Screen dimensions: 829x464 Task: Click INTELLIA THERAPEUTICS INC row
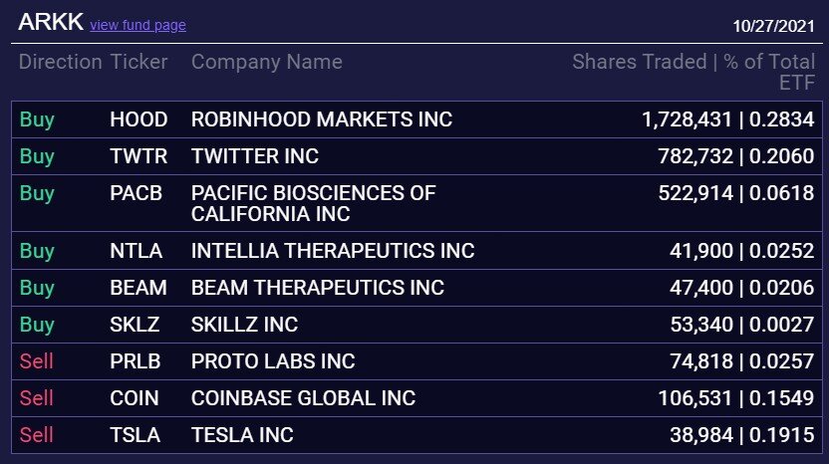(x=416, y=251)
